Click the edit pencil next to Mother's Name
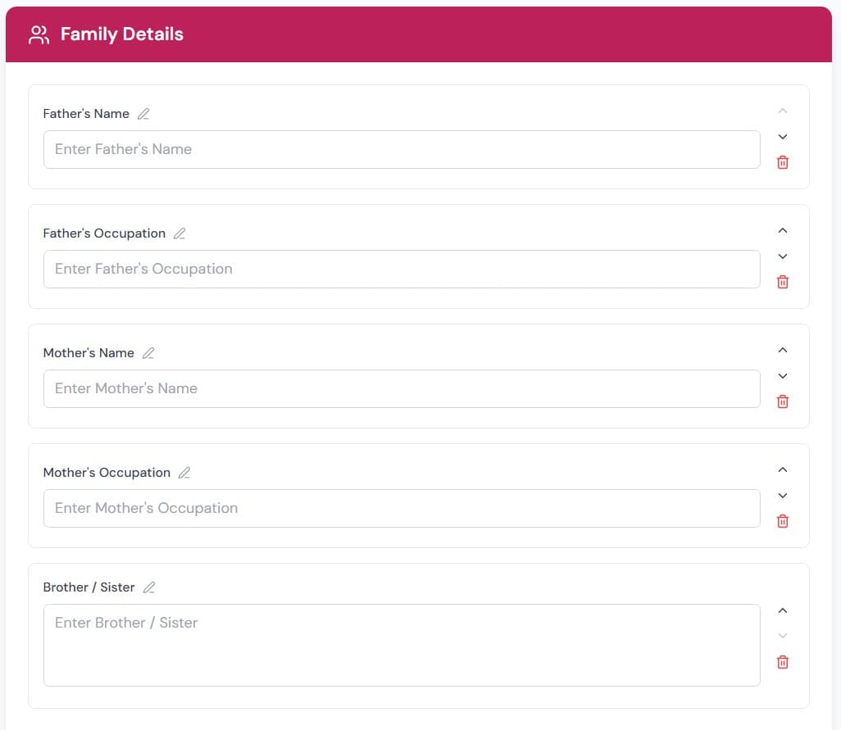Image resolution: width=841 pixels, height=730 pixels. click(x=148, y=352)
